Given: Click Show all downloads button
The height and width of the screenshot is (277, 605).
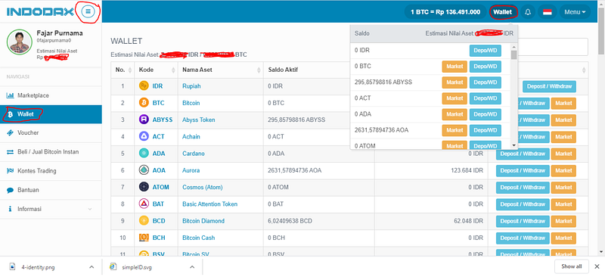Looking at the screenshot, I should click(572, 266).
